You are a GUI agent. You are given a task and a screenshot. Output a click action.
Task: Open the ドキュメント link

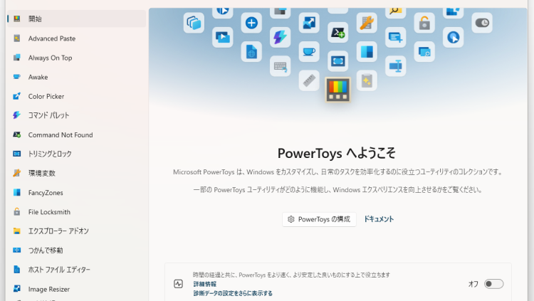click(x=379, y=219)
